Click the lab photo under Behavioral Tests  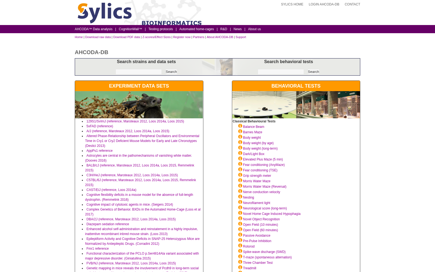coord(296,105)
